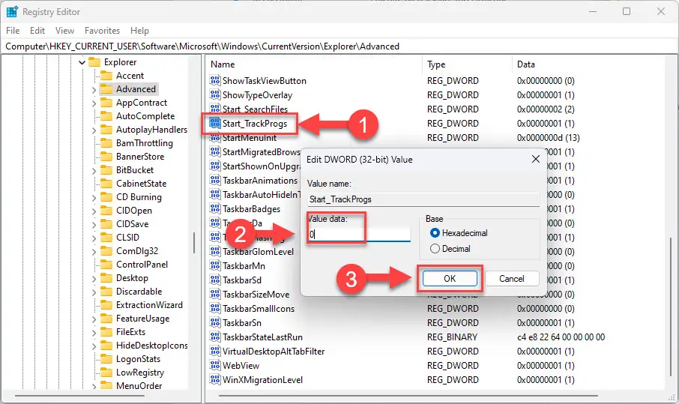Image resolution: width=679 pixels, height=404 pixels.
Task: Click the AutoComplete folder icon
Action: point(106,116)
